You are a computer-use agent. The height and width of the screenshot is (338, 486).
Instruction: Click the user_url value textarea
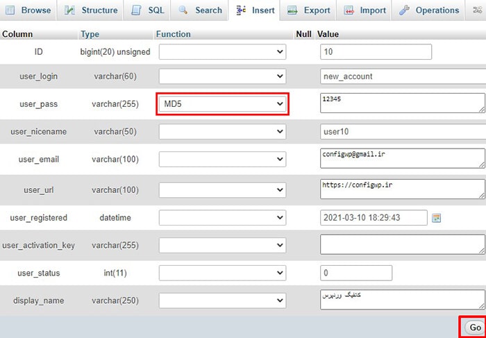tap(402, 189)
